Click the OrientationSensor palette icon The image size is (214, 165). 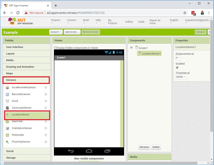(7, 128)
